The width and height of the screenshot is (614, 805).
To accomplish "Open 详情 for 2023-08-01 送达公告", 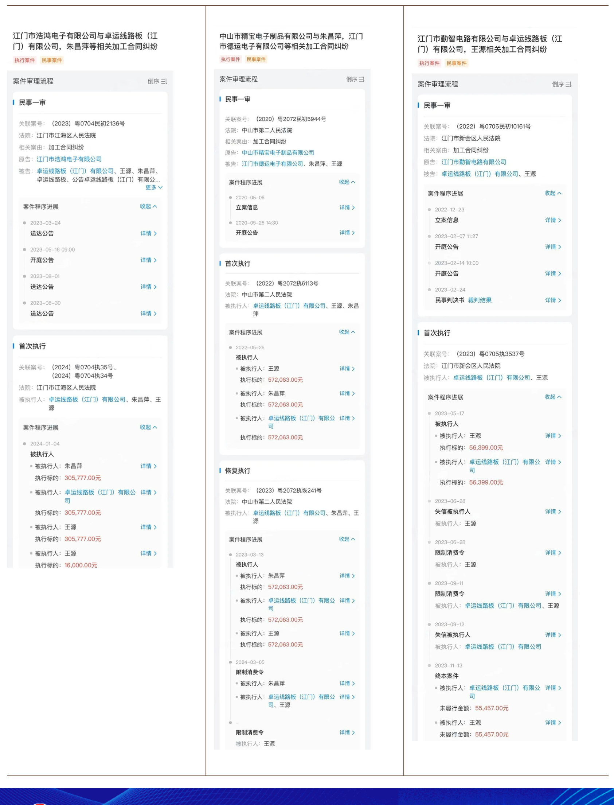I will pos(148,287).
